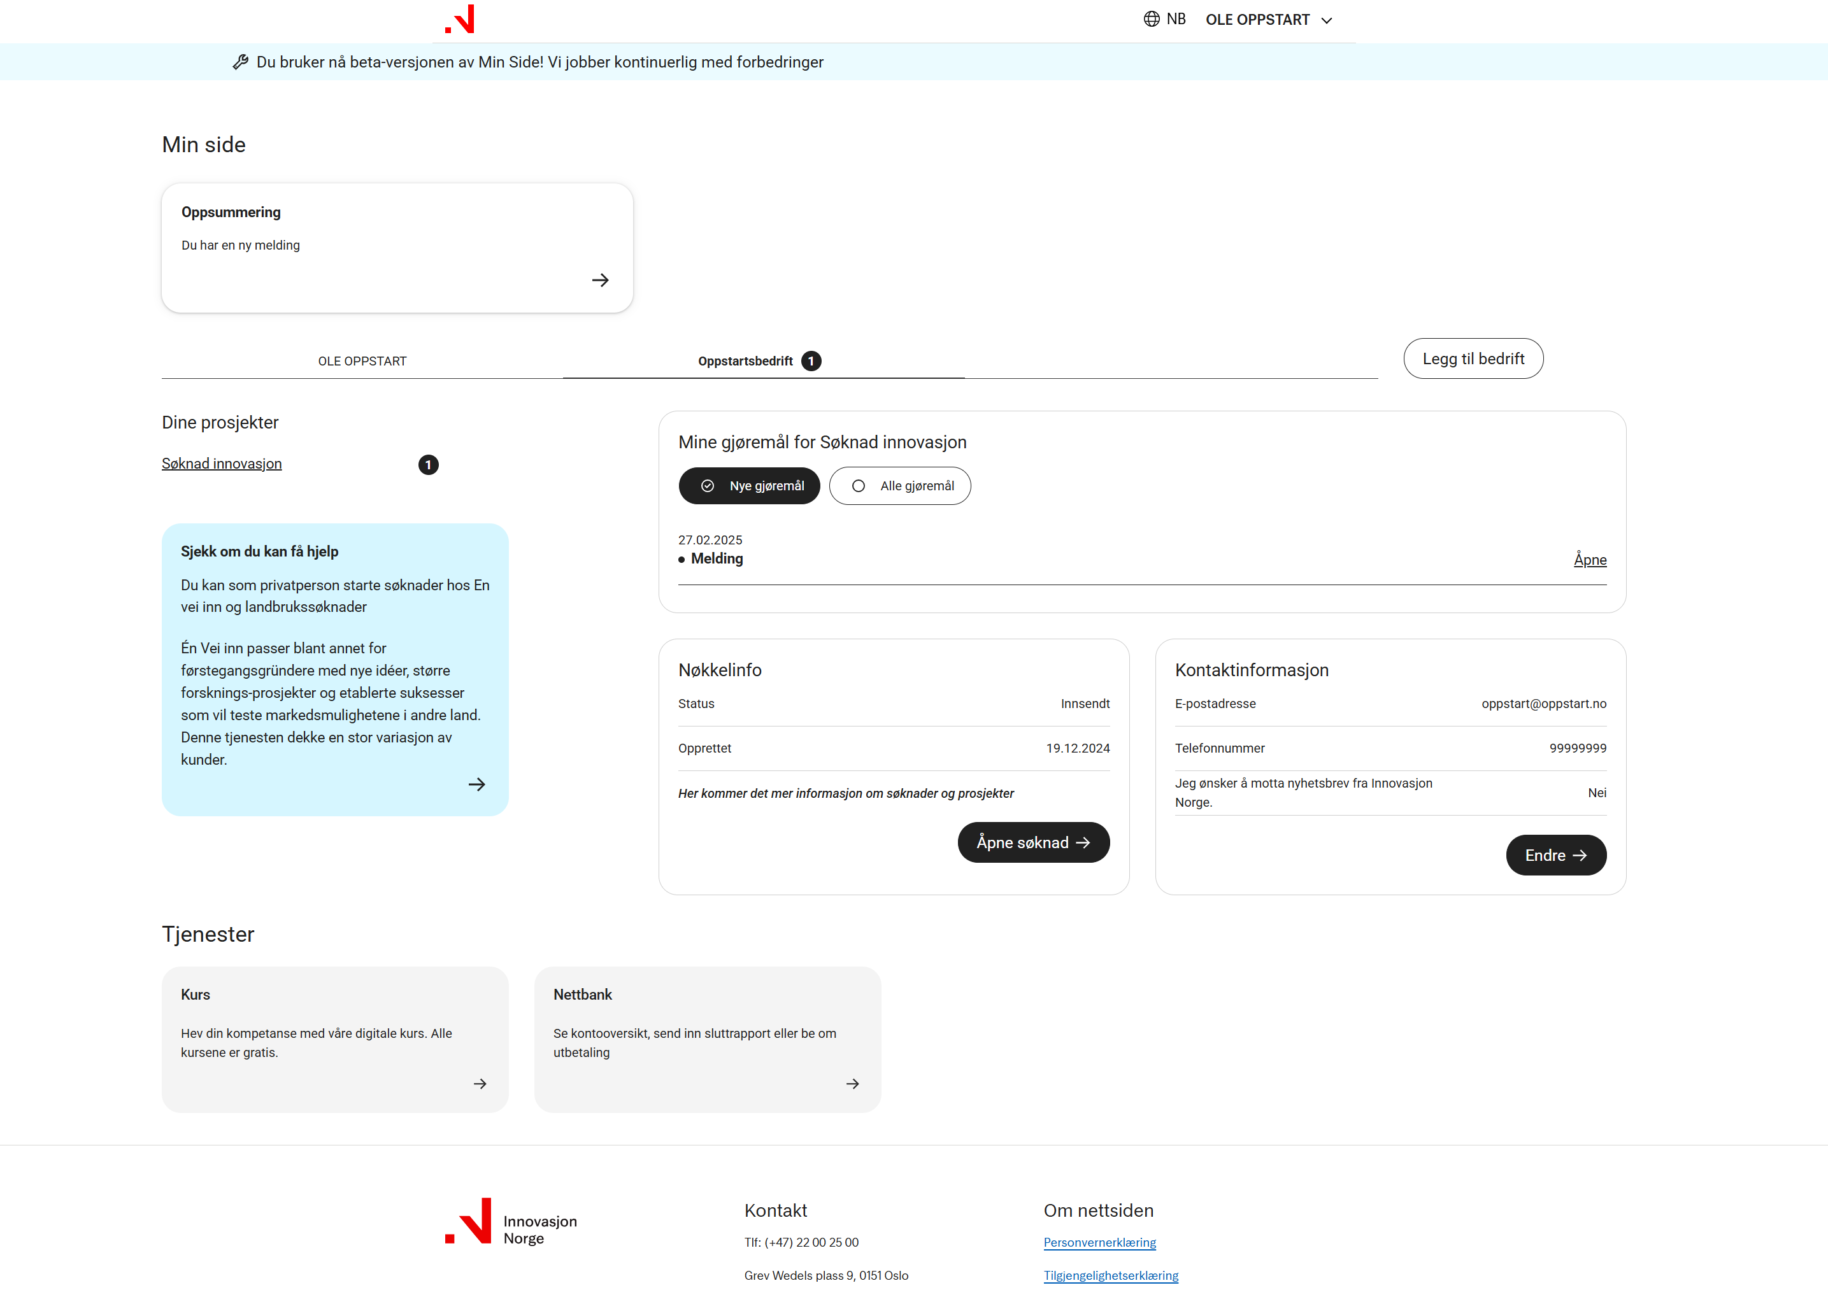Click the Legg til bedrift button
This screenshot has width=1828, height=1297.
tap(1473, 358)
